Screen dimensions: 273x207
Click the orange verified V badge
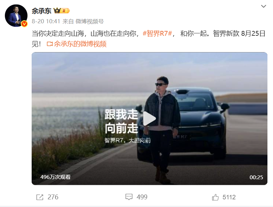(x=24, y=24)
